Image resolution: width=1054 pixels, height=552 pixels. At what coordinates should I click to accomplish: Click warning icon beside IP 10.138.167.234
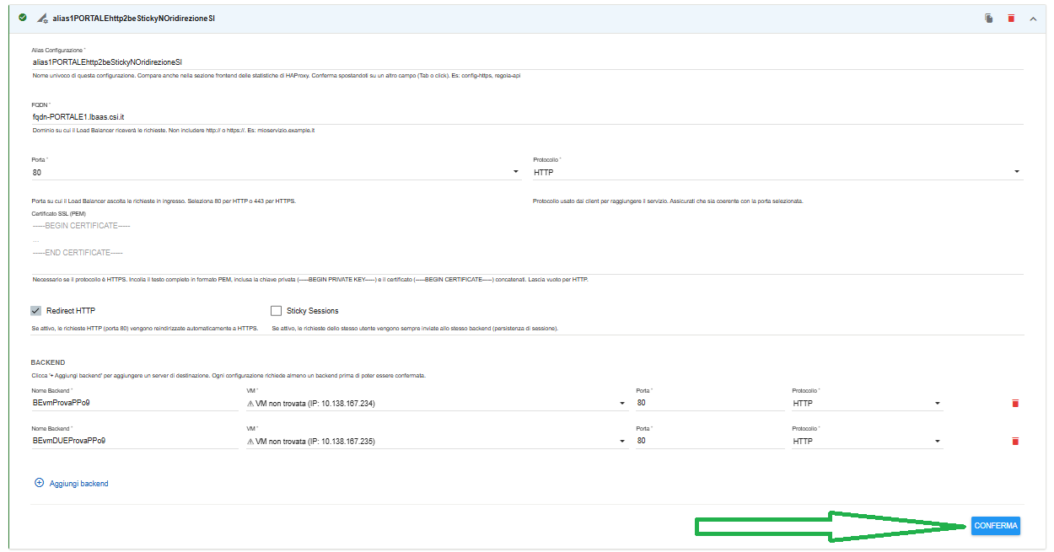coord(250,404)
